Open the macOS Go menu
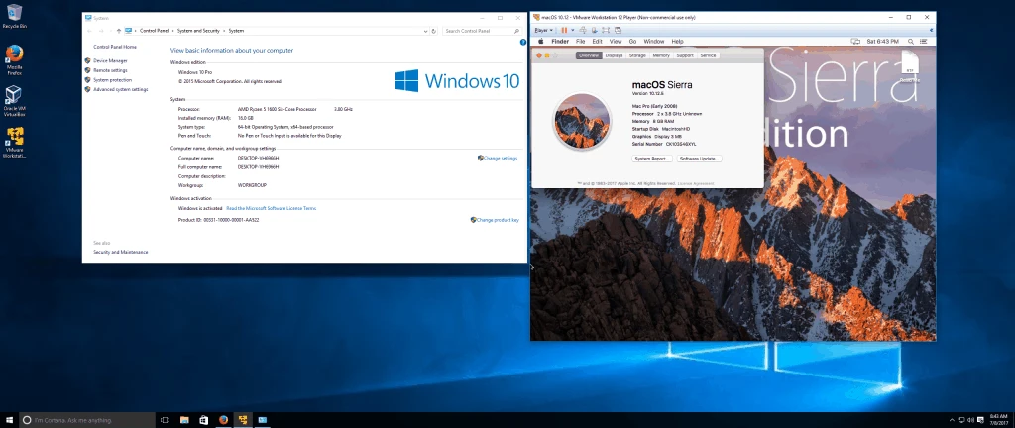The image size is (1015, 428). pyautogui.click(x=632, y=42)
